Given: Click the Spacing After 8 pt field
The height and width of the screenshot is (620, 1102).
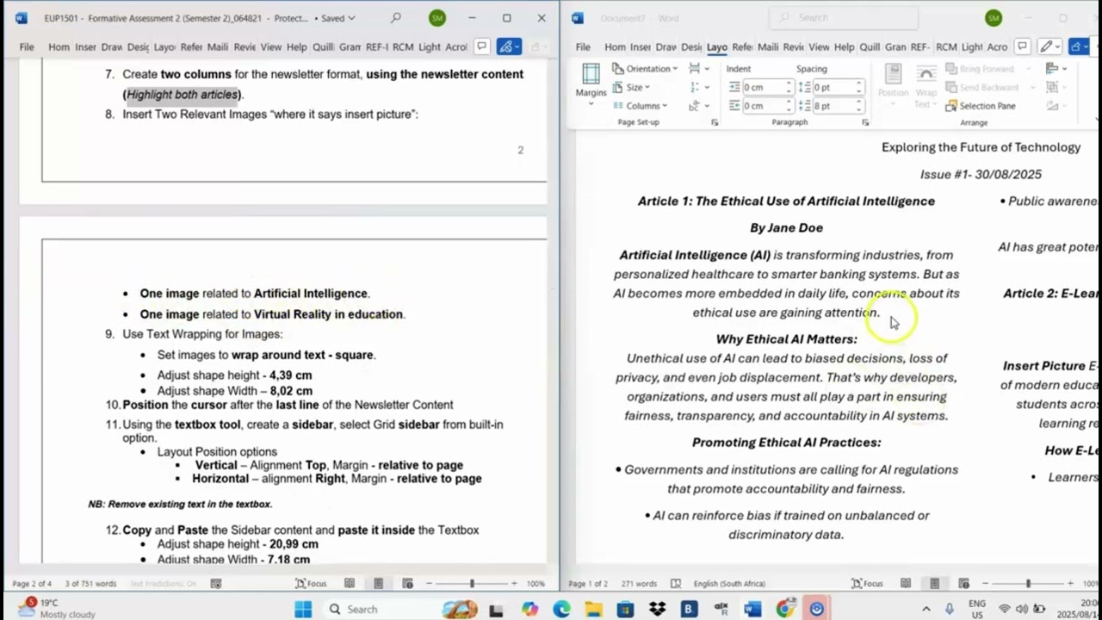Looking at the screenshot, I should click(833, 106).
